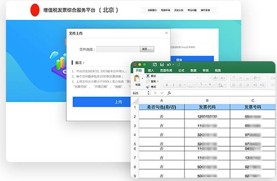Switch to the 审阅 ribbon tab
Image resolution: width=277 pixels, height=181 pixels.
(x=206, y=71)
